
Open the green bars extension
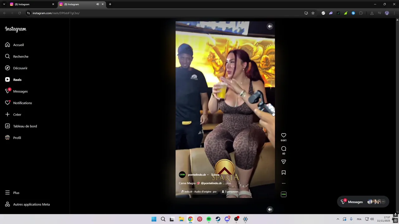pos(346,13)
